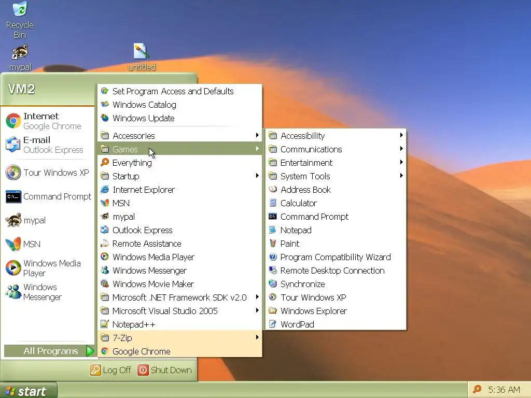Open Command Prompt in the start menu left pane
The width and height of the screenshot is (531, 398).
47,196
